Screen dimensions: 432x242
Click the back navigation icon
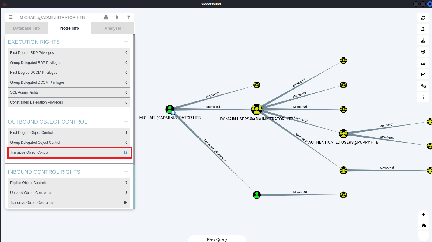pos(117,17)
